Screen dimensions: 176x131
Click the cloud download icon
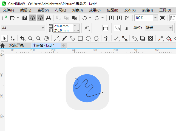[x=33, y=18]
